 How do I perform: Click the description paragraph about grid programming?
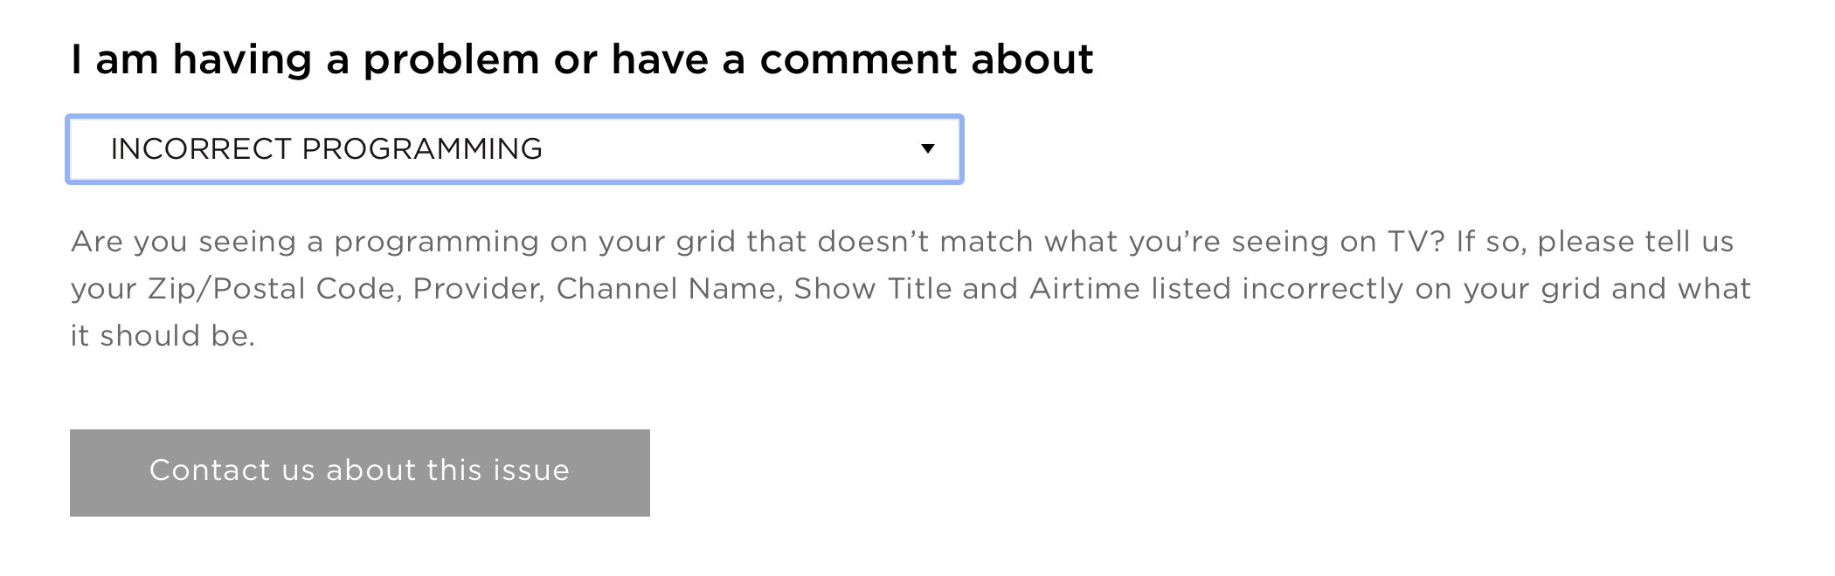909,288
